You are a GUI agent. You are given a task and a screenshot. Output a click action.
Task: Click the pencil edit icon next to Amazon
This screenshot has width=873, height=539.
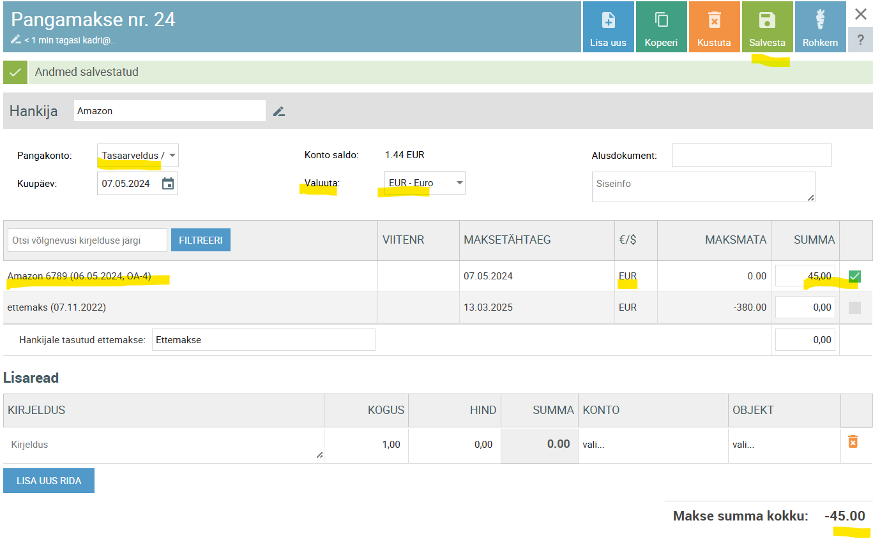(278, 112)
